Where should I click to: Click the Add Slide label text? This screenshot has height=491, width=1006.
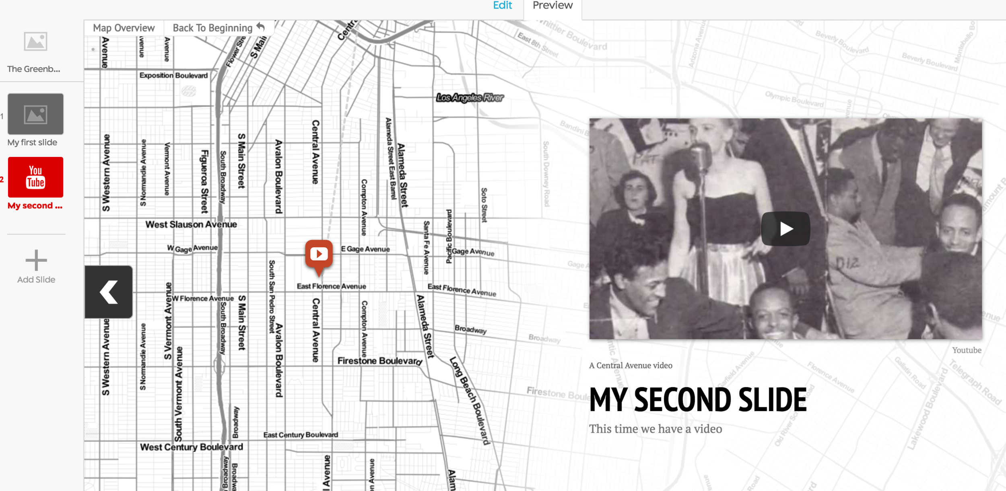(36, 279)
